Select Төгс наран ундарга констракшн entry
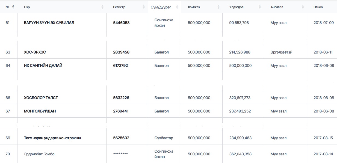This screenshot has width=337, height=163. (x=52, y=138)
